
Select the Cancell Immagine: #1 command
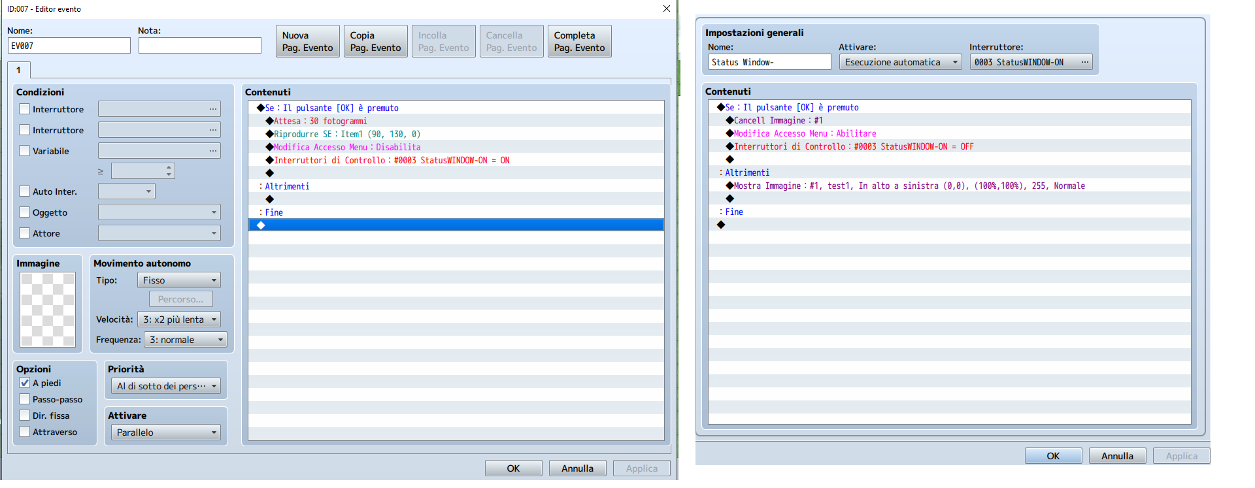[x=950, y=120]
